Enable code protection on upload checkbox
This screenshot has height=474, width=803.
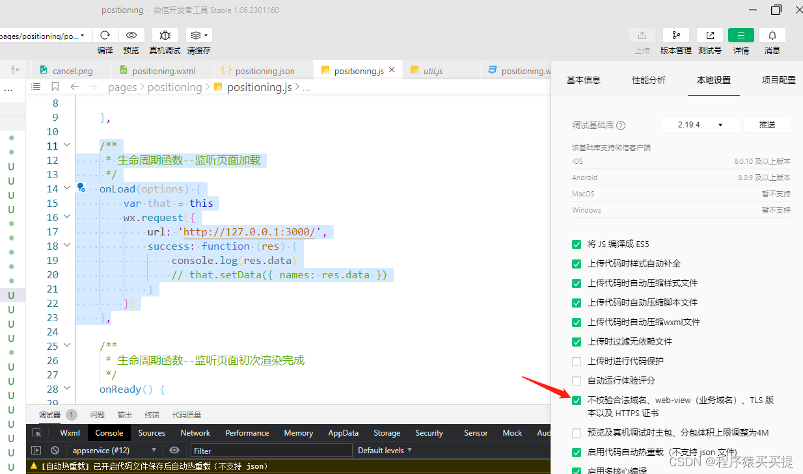click(x=577, y=362)
